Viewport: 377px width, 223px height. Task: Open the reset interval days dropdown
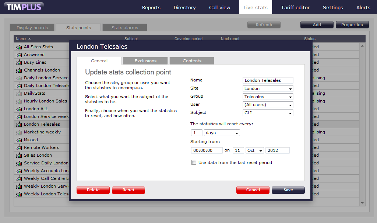click(222, 133)
